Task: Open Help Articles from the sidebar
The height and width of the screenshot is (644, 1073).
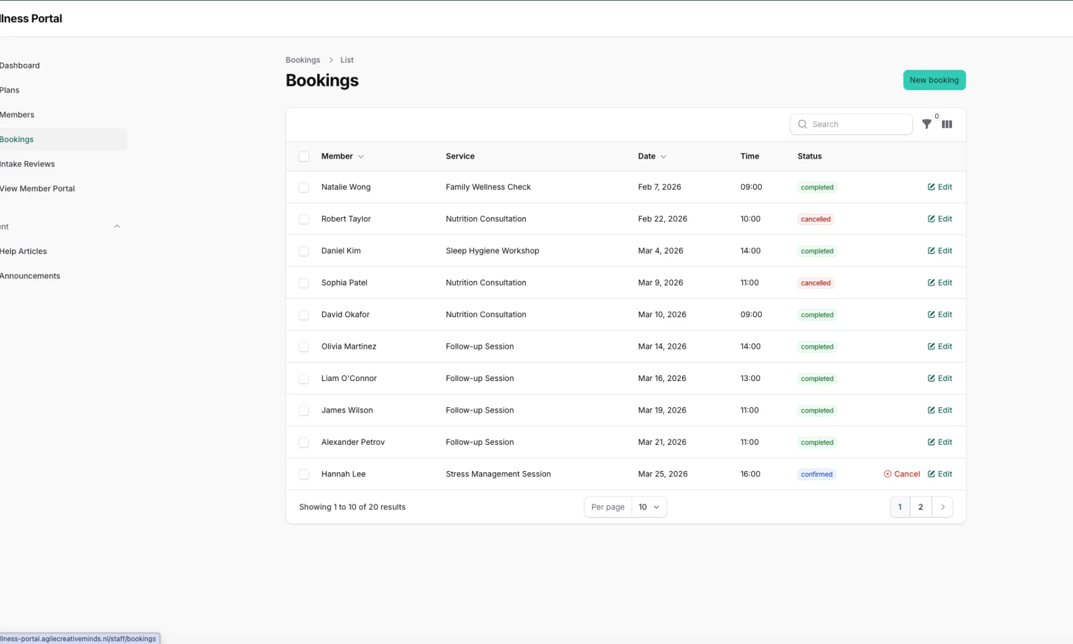Action: (23, 251)
